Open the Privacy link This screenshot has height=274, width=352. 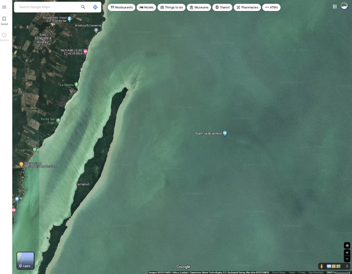click(x=302, y=272)
